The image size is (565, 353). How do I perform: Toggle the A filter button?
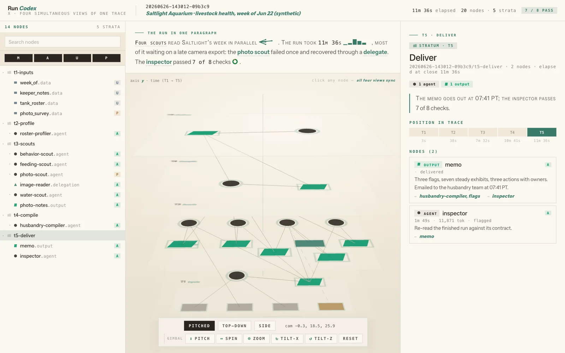(48, 58)
